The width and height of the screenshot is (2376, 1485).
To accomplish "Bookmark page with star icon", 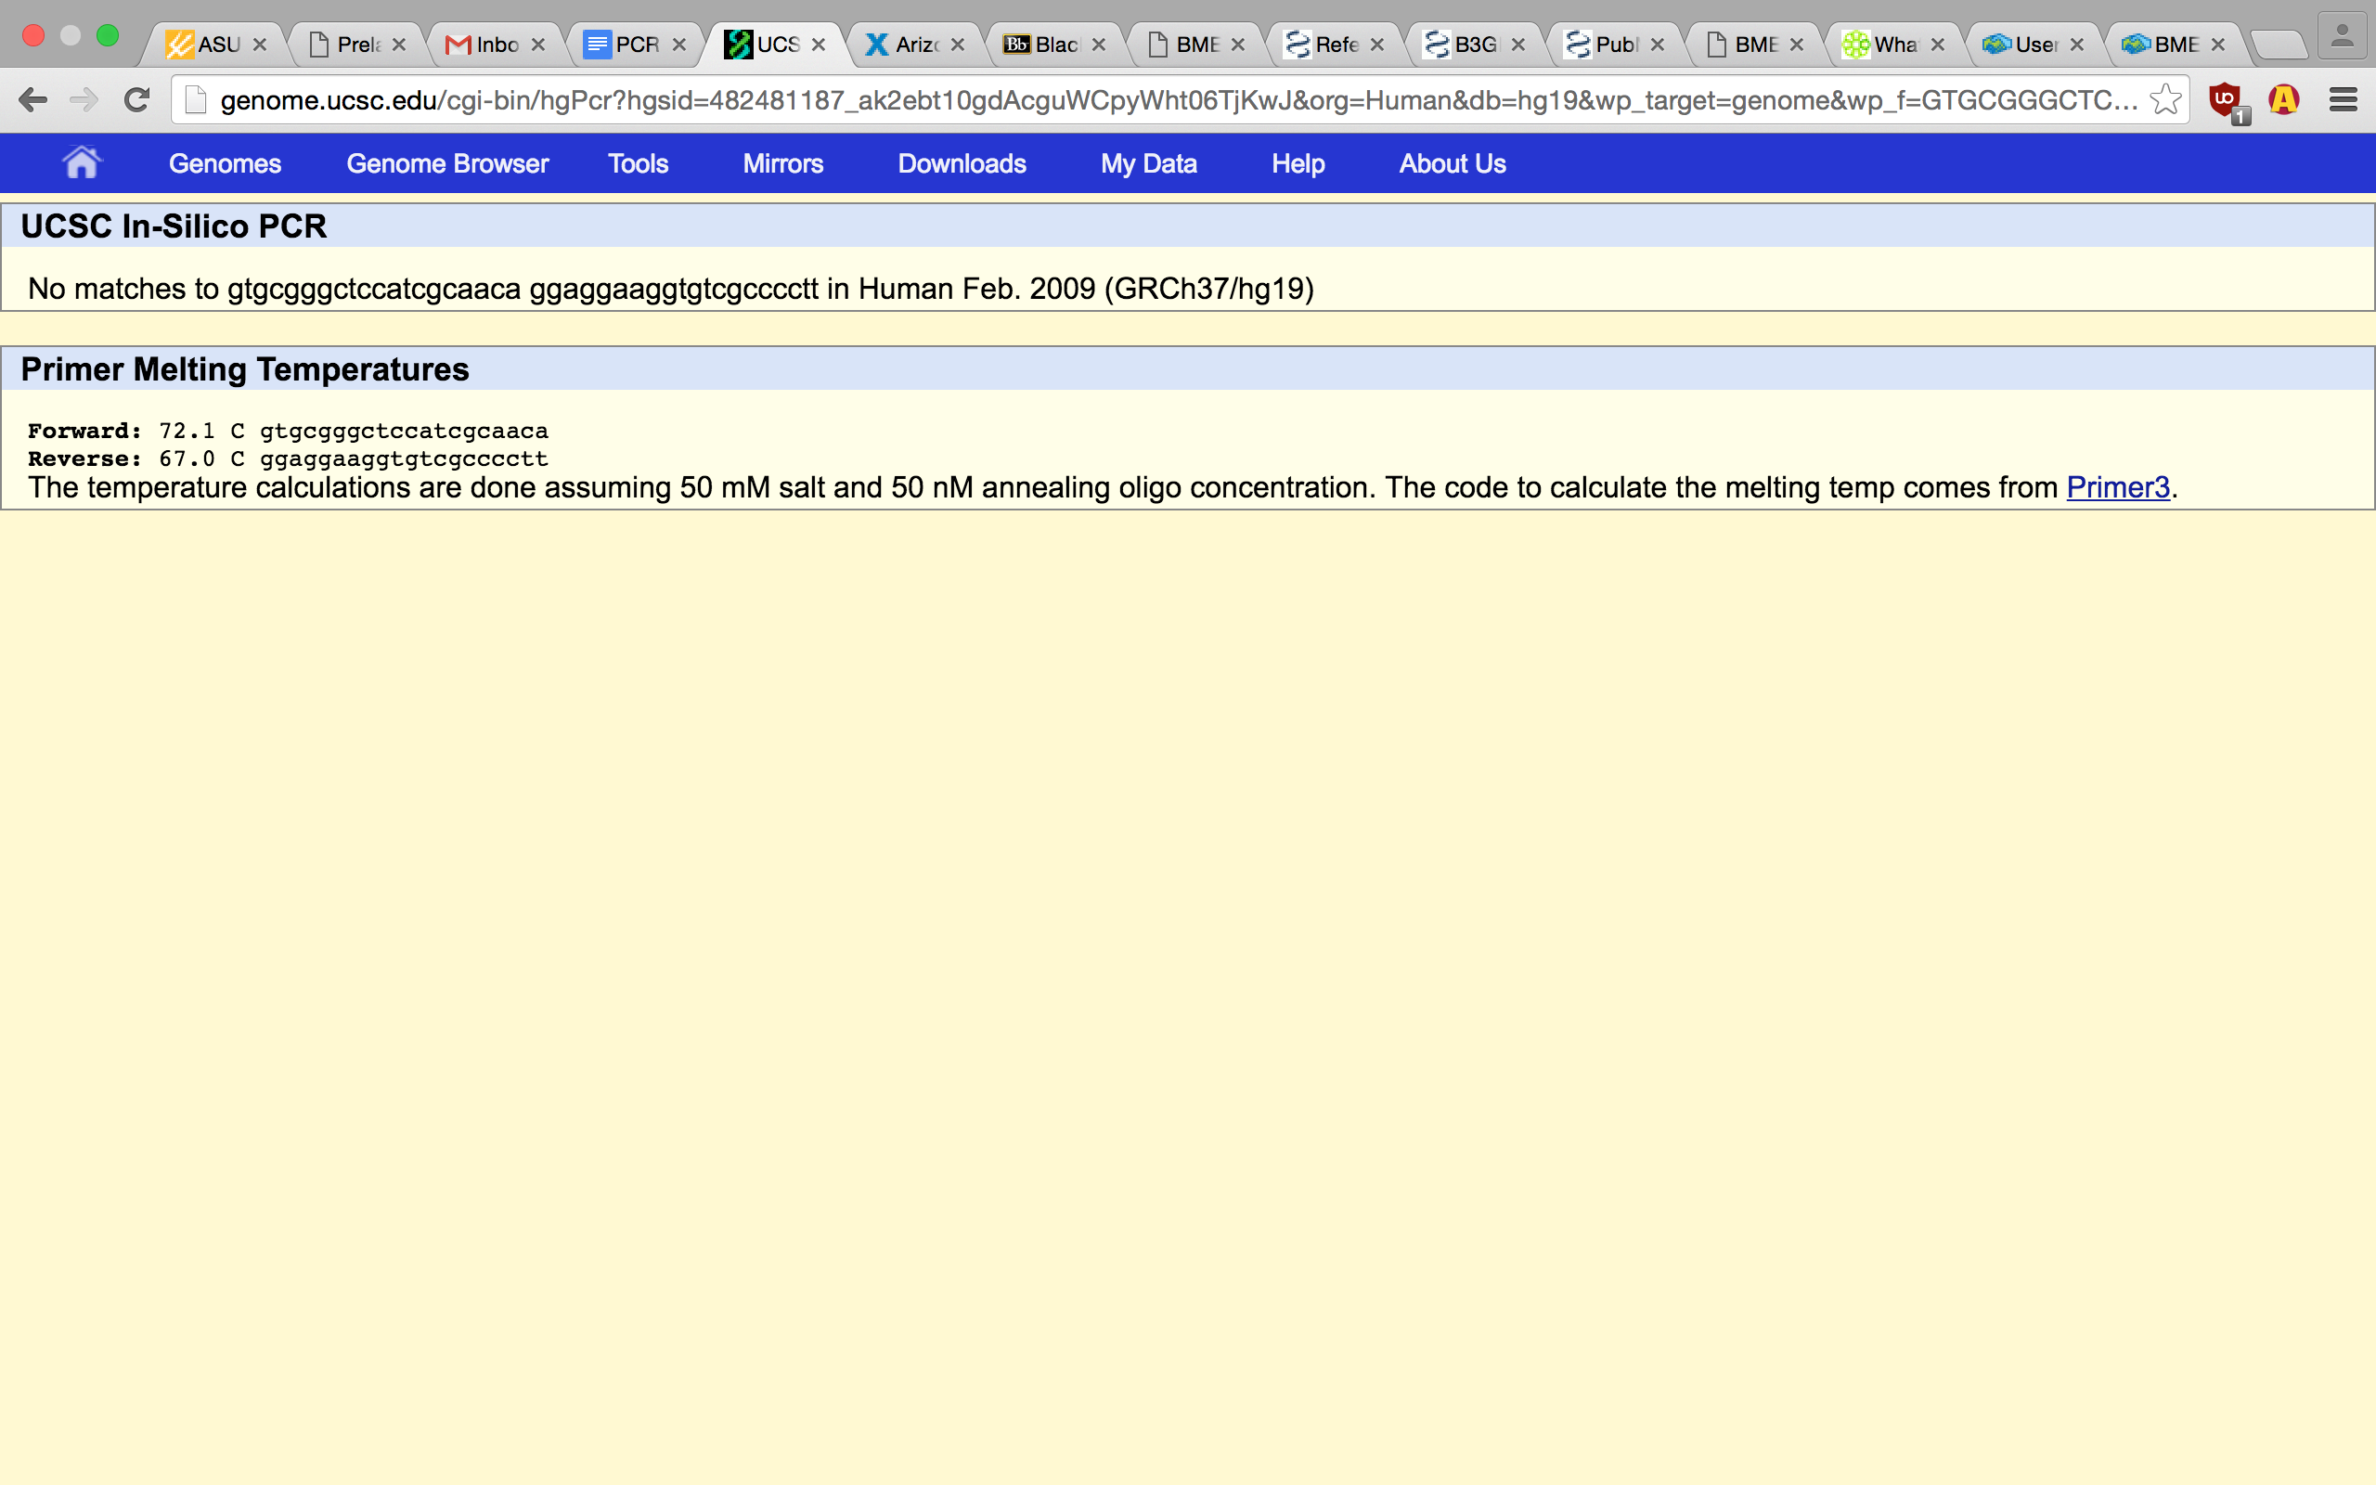I will coord(2164,99).
